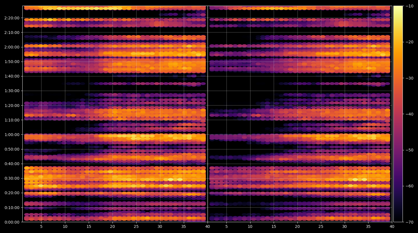The width and height of the screenshot is (418, 233).
Task: Click the 1:30:00 time axis label
Action: pos(12,91)
